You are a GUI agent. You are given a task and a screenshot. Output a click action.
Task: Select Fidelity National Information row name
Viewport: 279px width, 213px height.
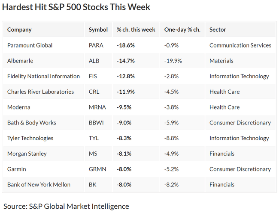pyautogui.click(x=43, y=76)
